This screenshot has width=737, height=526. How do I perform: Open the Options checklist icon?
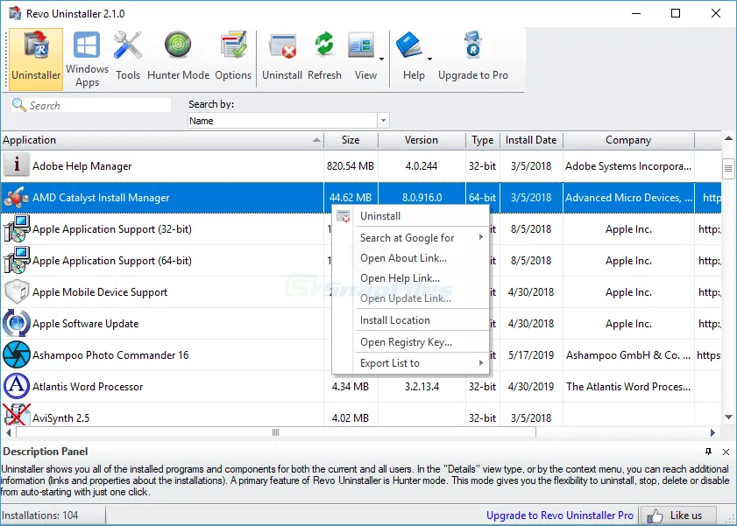[233, 45]
